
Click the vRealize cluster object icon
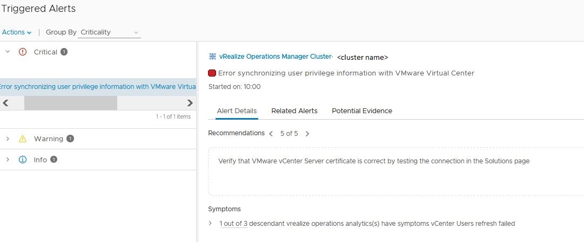click(213, 57)
